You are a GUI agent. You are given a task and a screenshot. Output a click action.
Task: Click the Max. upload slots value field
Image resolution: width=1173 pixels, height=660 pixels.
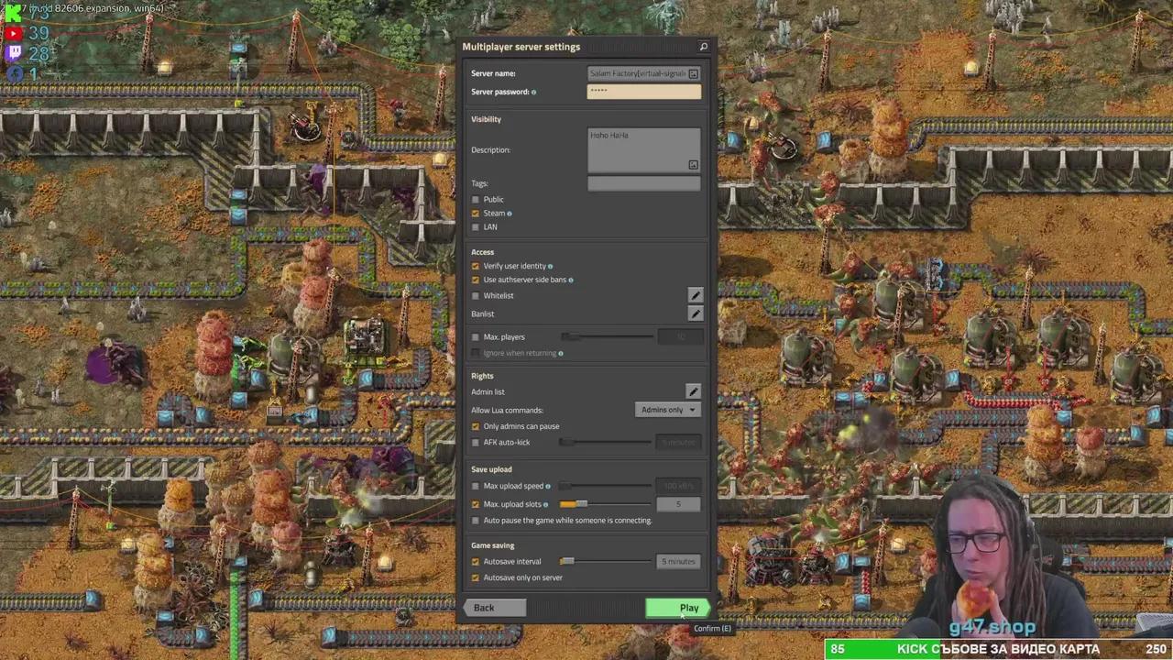pyautogui.click(x=679, y=504)
